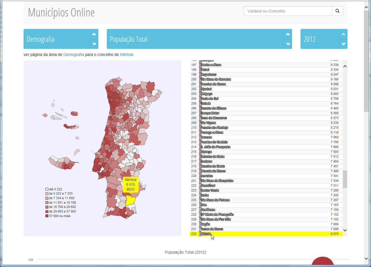Select the '57 904 ou mais' legend swatch
Screen dimensions: 371x267
[47, 216]
